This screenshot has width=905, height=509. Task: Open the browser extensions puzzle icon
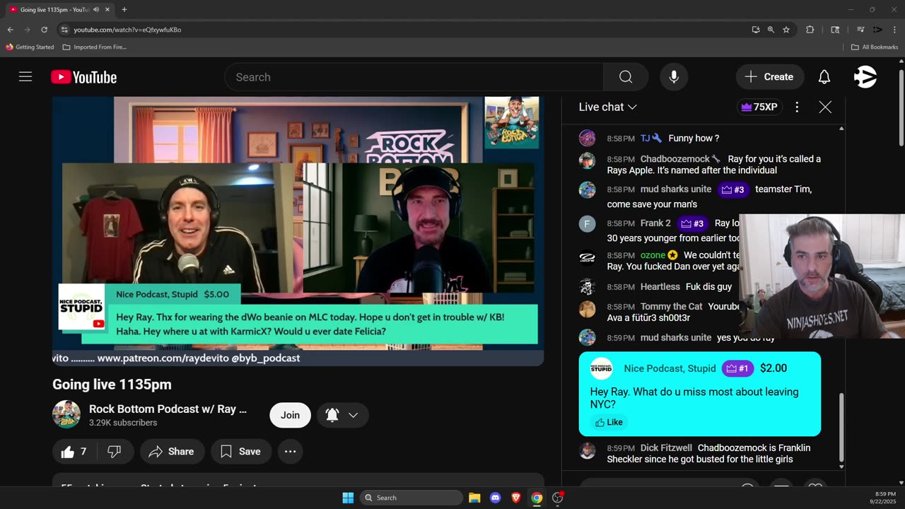(810, 30)
